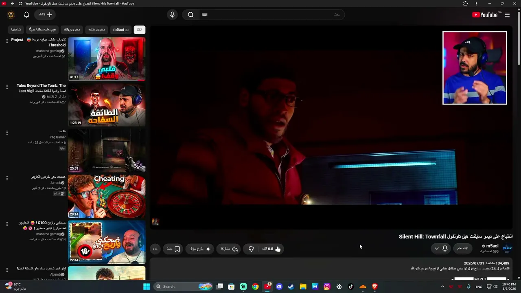Click the Join (الانضمام) button

tap(463, 248)
